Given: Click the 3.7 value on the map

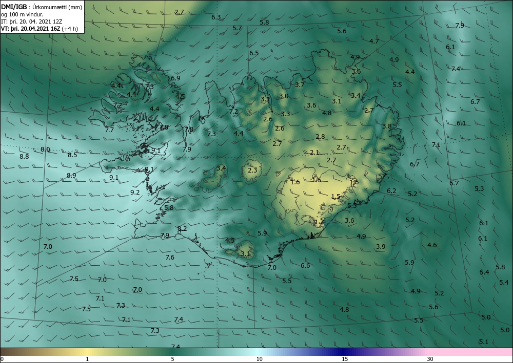Looking at the screenshot, I should pos(300,84).
